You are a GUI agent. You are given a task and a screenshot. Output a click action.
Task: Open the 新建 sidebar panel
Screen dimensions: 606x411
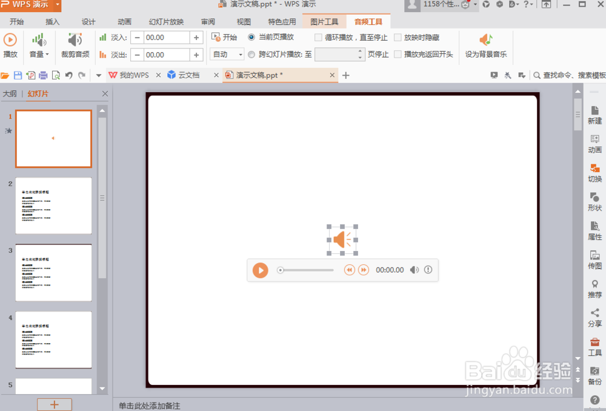(594, 115)
